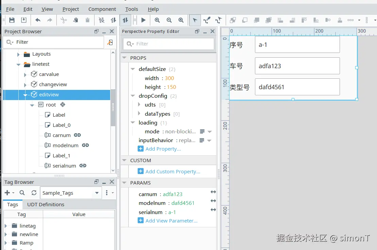This screenshot has width=377, height=250.
Task: Open the Component menu
Action: (x=102, y=9)
